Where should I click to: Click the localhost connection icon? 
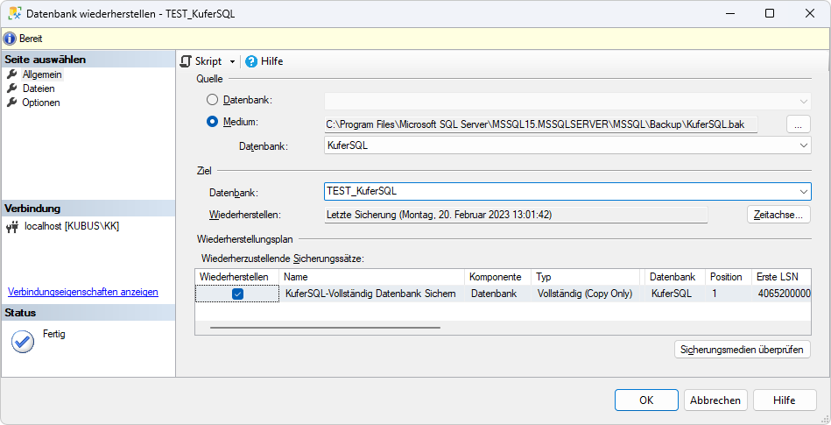12,227
